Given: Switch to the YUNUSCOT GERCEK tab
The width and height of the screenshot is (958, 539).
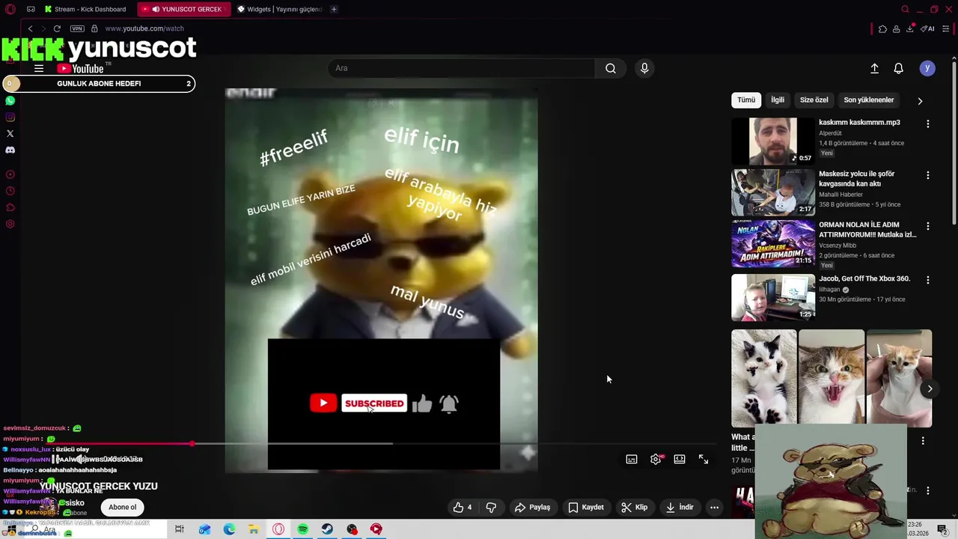Looking at the screenshot, I should 184,9.
